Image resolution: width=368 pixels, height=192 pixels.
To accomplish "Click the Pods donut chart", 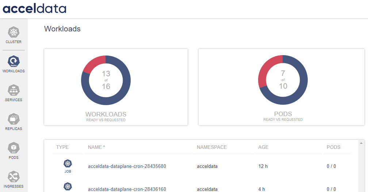I will point(283,80).
